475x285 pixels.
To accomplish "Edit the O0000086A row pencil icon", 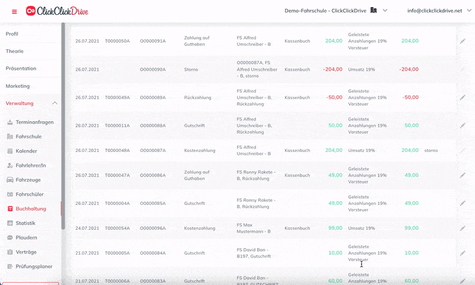I will click(x=463, y=175).
